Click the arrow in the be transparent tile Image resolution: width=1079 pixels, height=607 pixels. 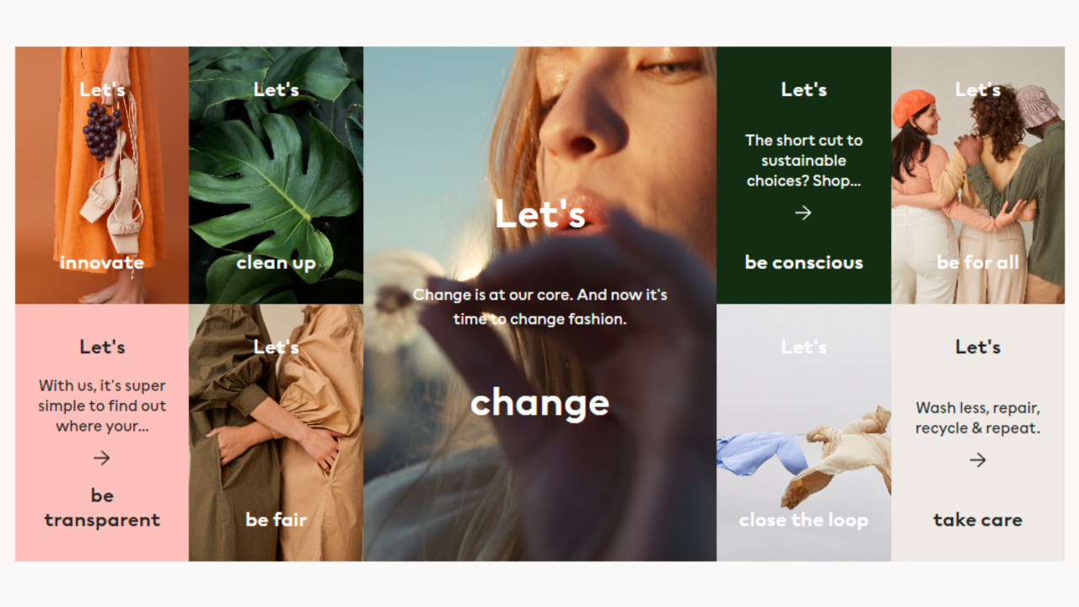[x=102, y=458]
